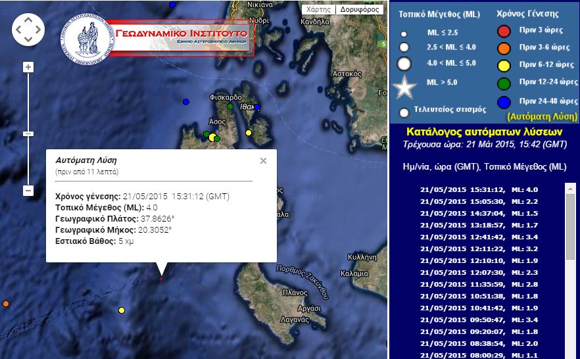Click green earthquake marker below Φισκάρδο label
This screenshot has height=359, width=580.
point(230,107)
